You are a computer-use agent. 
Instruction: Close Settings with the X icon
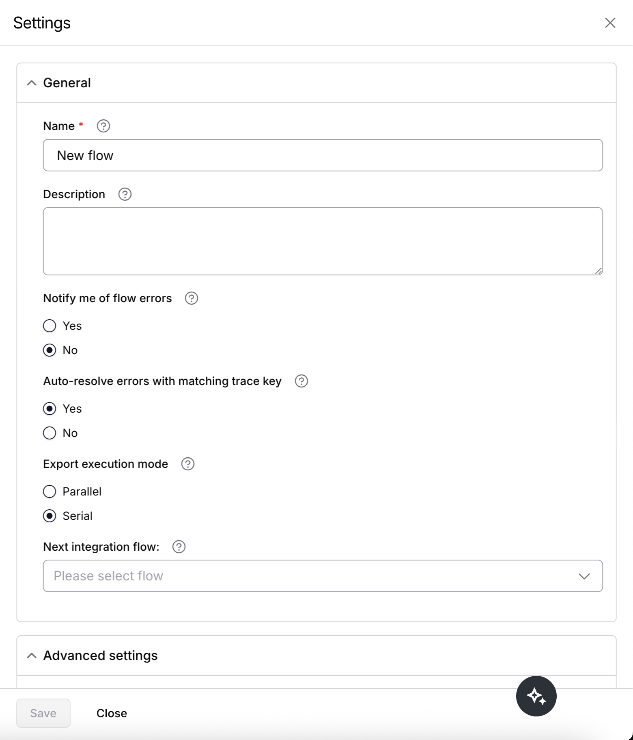tap(610, 23)
